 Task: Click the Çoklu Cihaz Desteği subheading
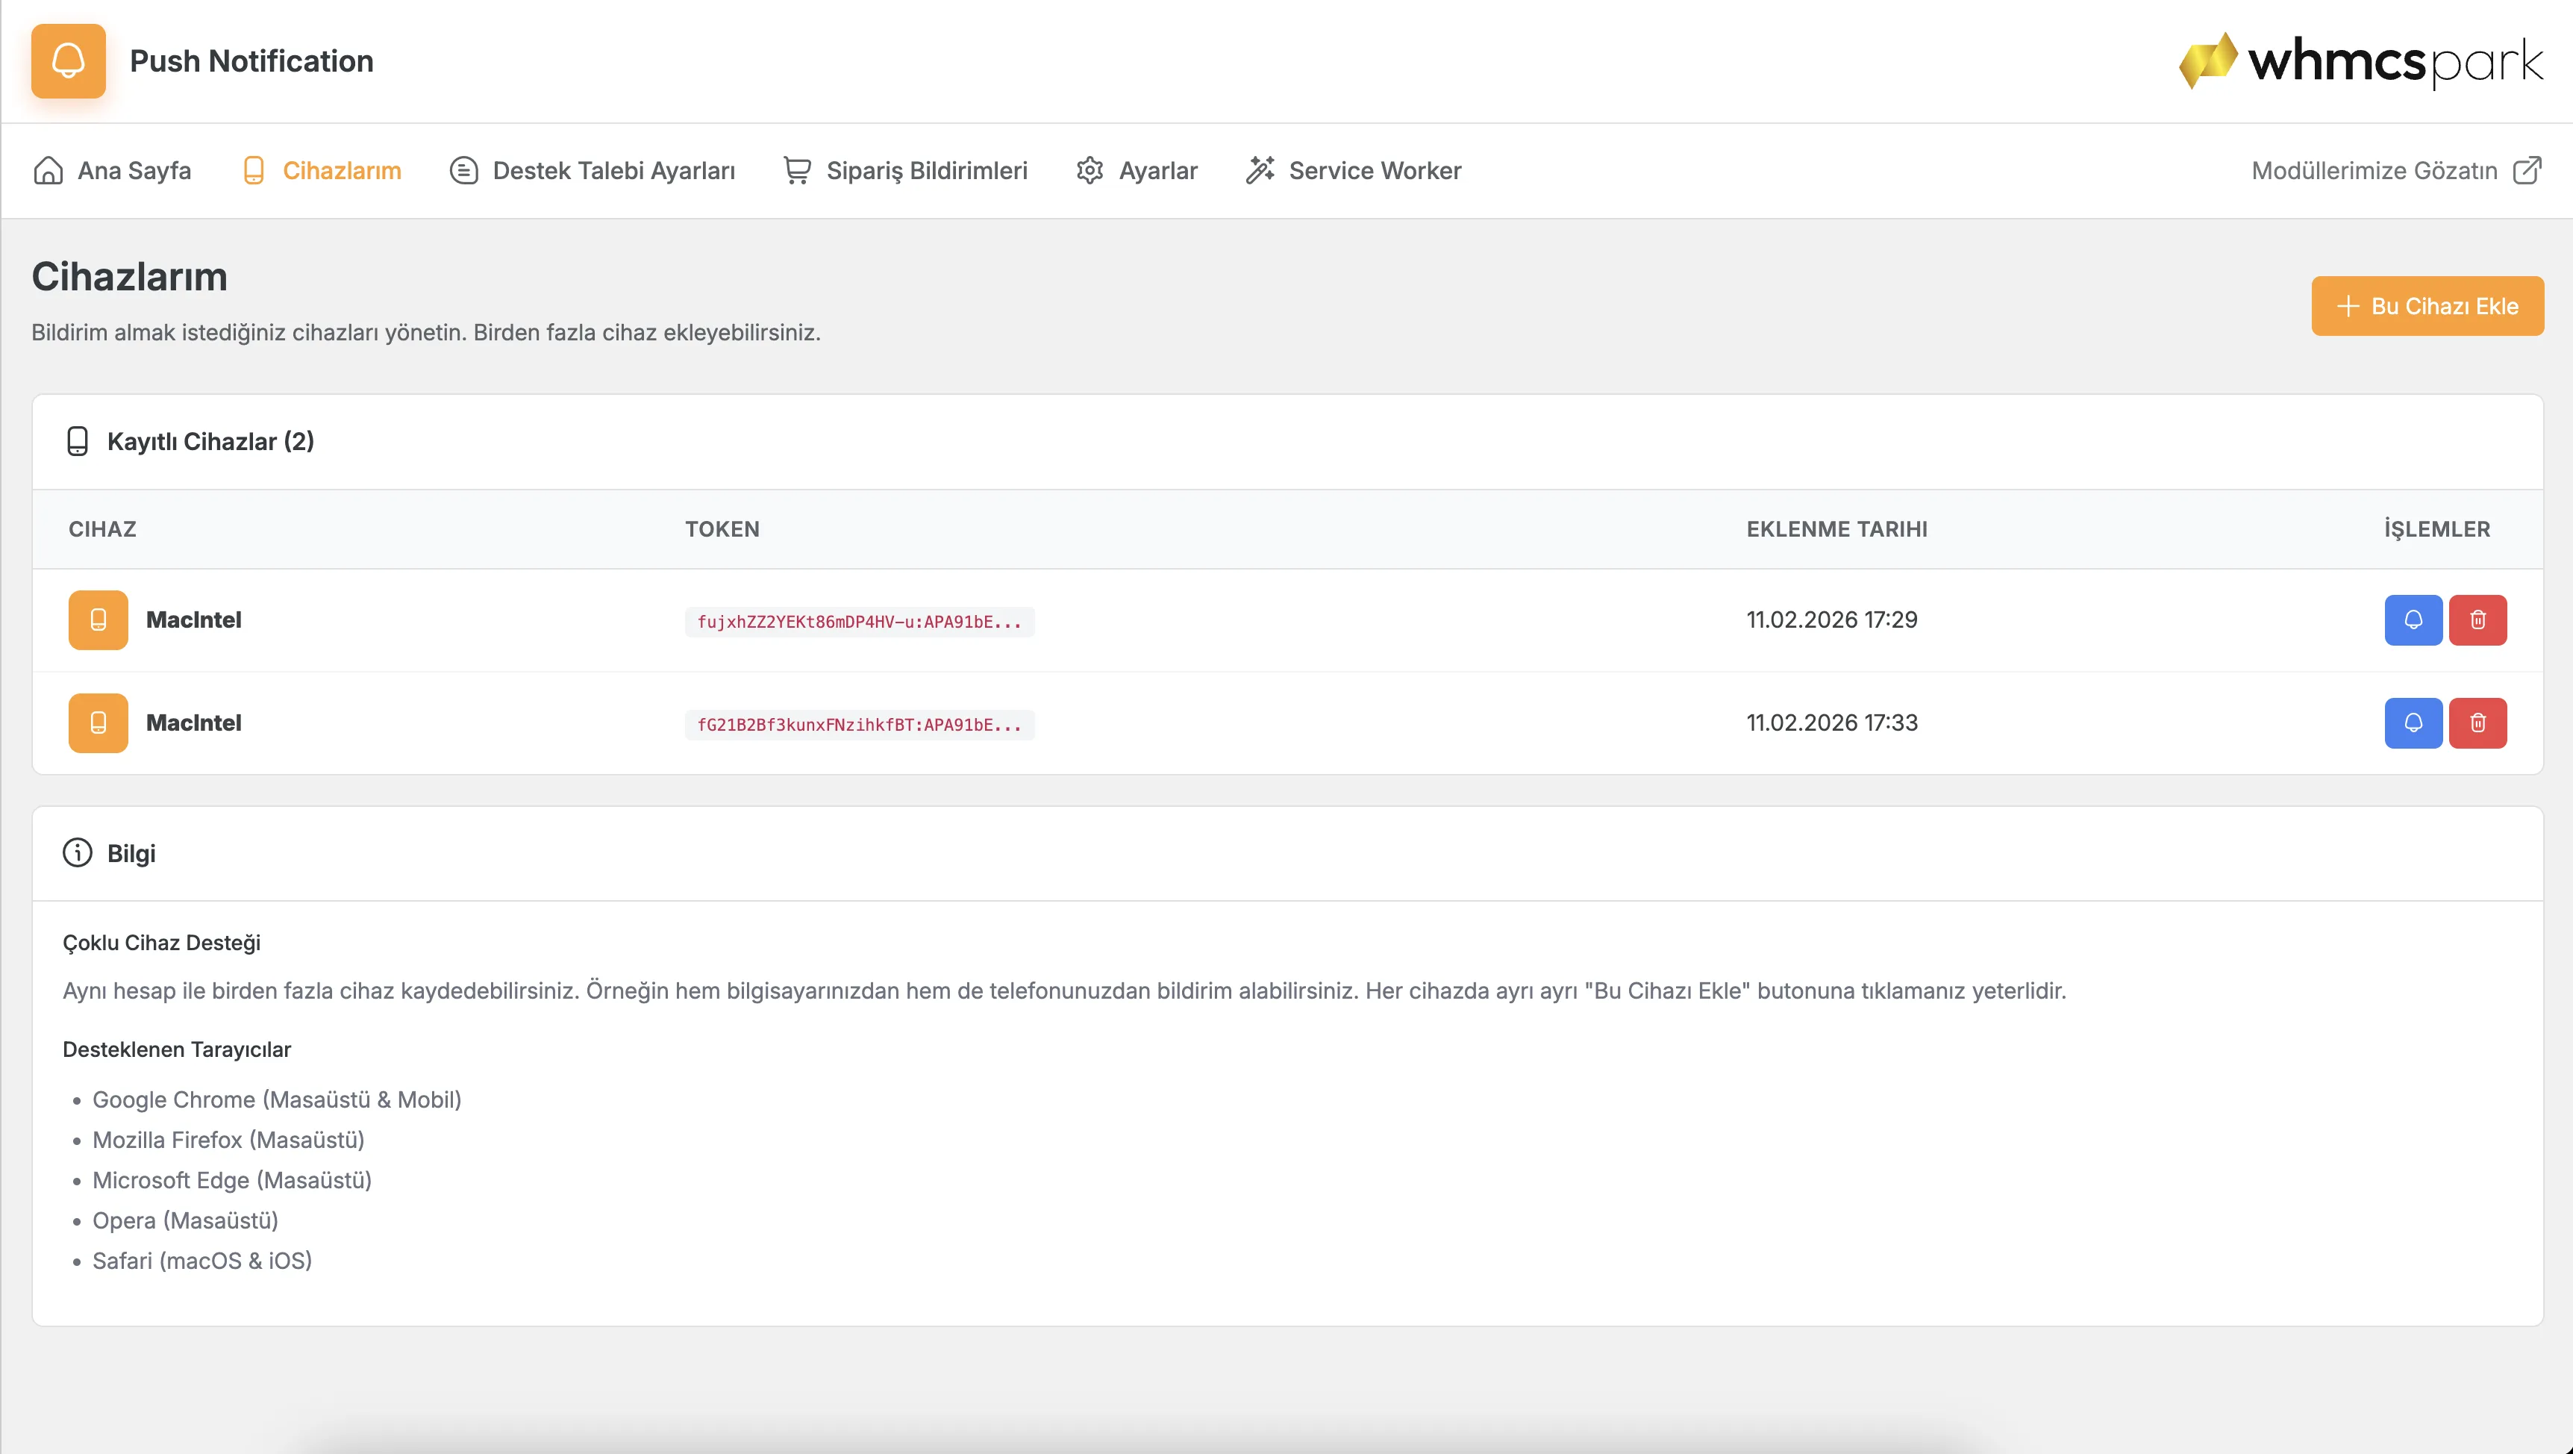point(162,943)
